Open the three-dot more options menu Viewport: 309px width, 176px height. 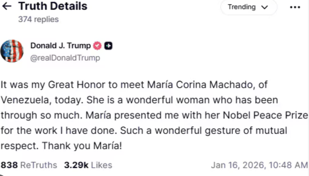click(295, 7)
